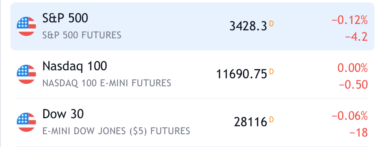Open the Dow 30 symbol name
This screenshot has height=147, width=384.
coord(63,114)
